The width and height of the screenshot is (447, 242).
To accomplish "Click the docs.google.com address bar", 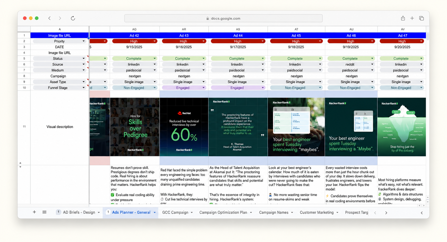I will tap(223, 18).
